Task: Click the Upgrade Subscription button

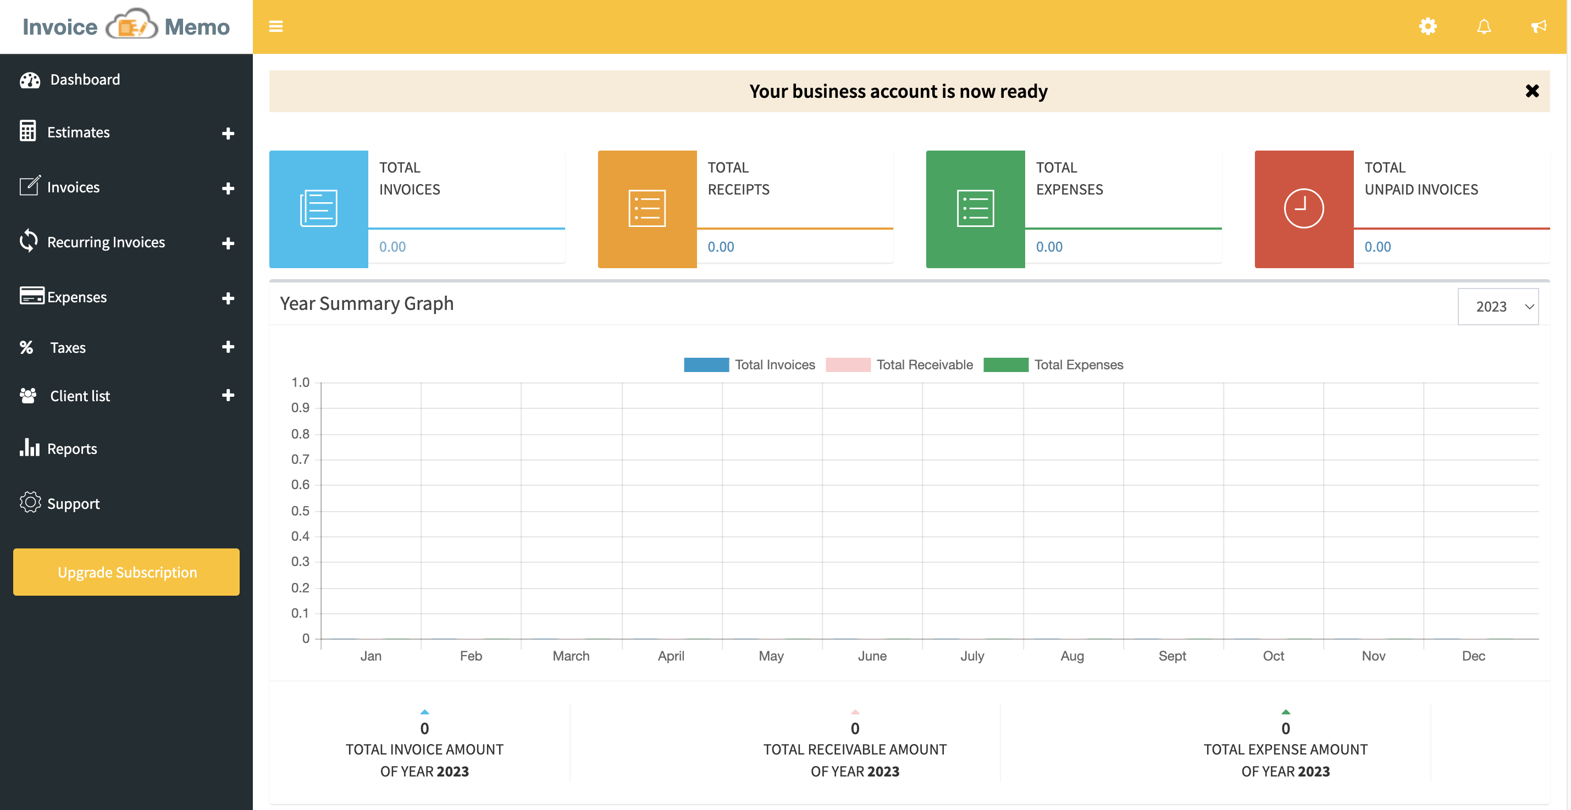Action: pyautogui.click(x=126, y=572)
